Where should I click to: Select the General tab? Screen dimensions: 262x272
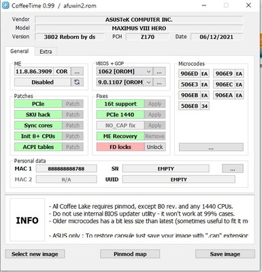(20, 51)
